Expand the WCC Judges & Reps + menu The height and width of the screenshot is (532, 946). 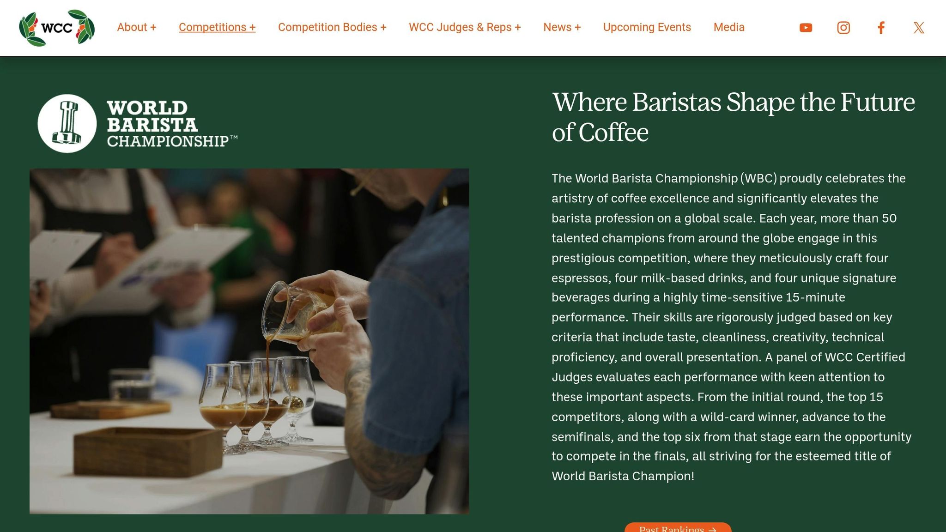pyautogui.click(x=465, y=27)
